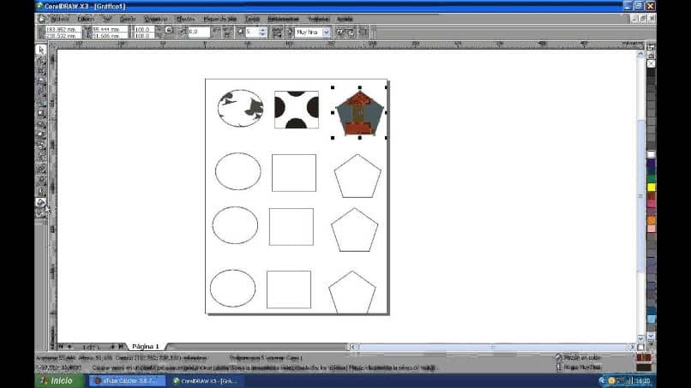Click the selected textured pentagon on canvas
Screen dimensions: 691x388
[359, 113]
